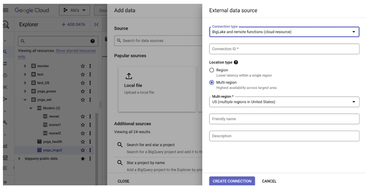Open the Connection type dropdown
The image size is (368, 188).
pos(284,32)
